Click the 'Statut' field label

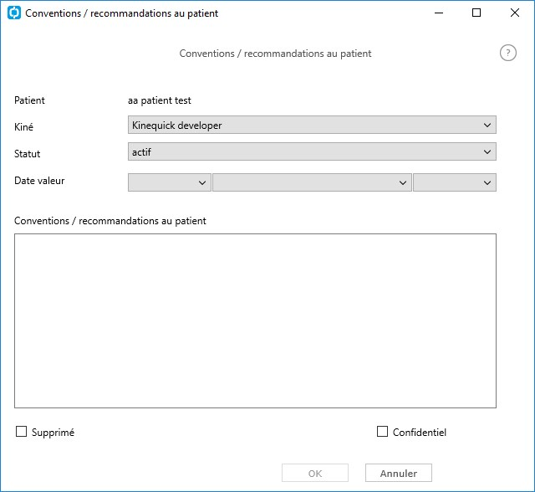point(27,154)
